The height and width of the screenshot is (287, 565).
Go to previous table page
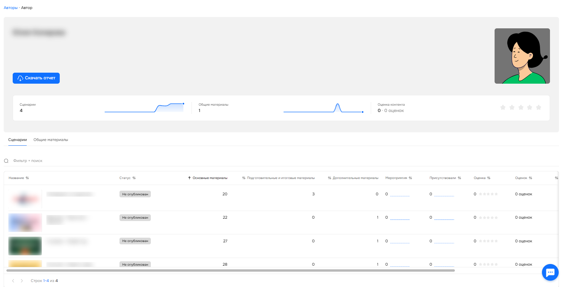click(13, 281)
